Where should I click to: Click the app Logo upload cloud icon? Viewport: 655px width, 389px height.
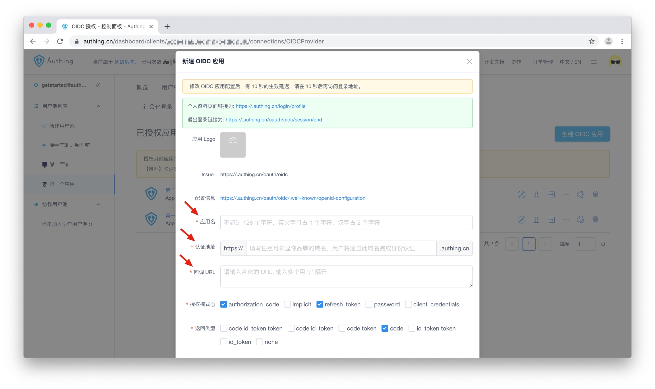pyautogui.click(x=233, y=141)
